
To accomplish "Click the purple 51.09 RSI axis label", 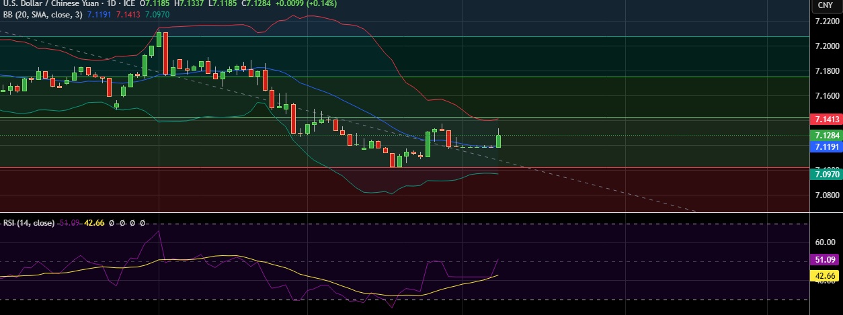I will [825, 259].
